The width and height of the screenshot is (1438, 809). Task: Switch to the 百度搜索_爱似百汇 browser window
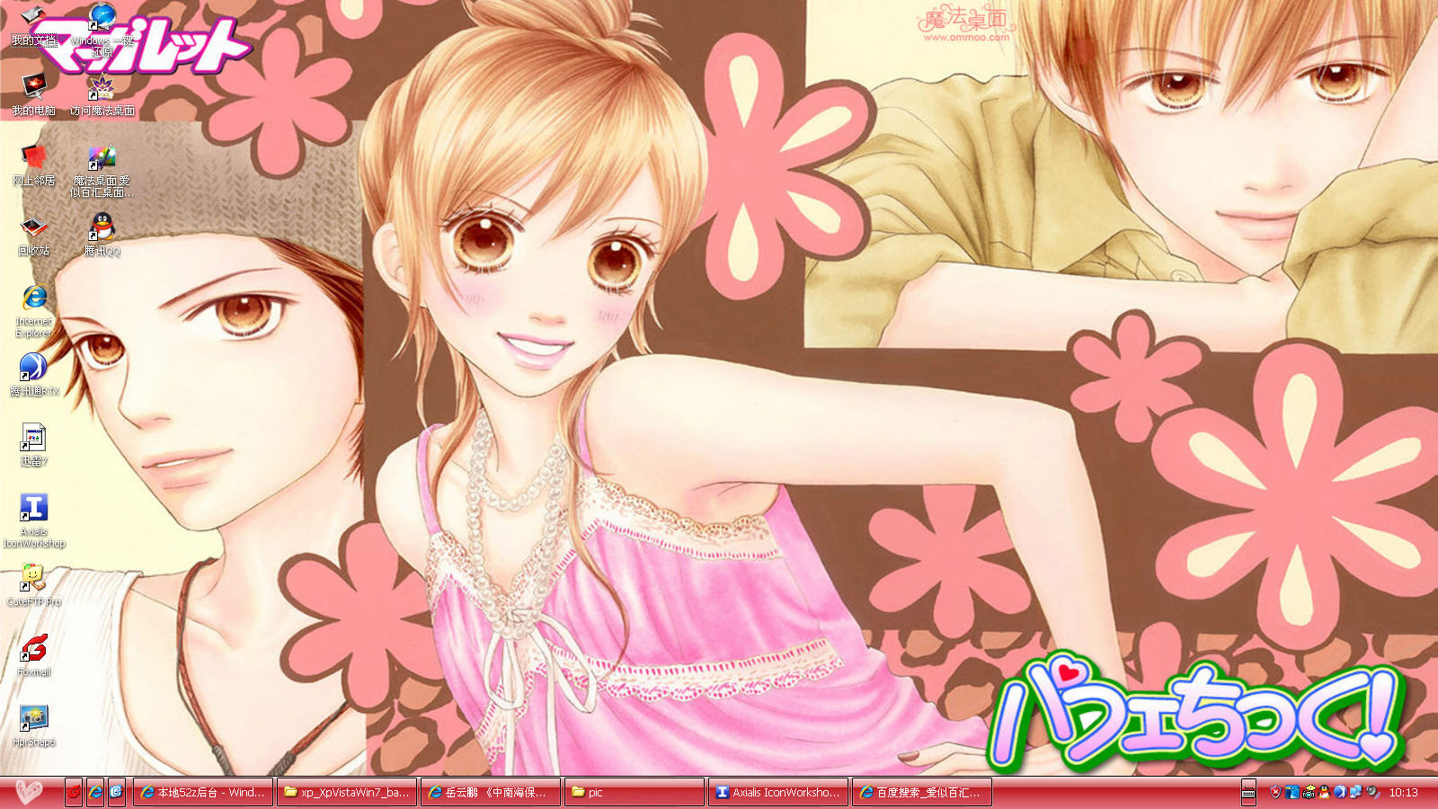point(922,792)
